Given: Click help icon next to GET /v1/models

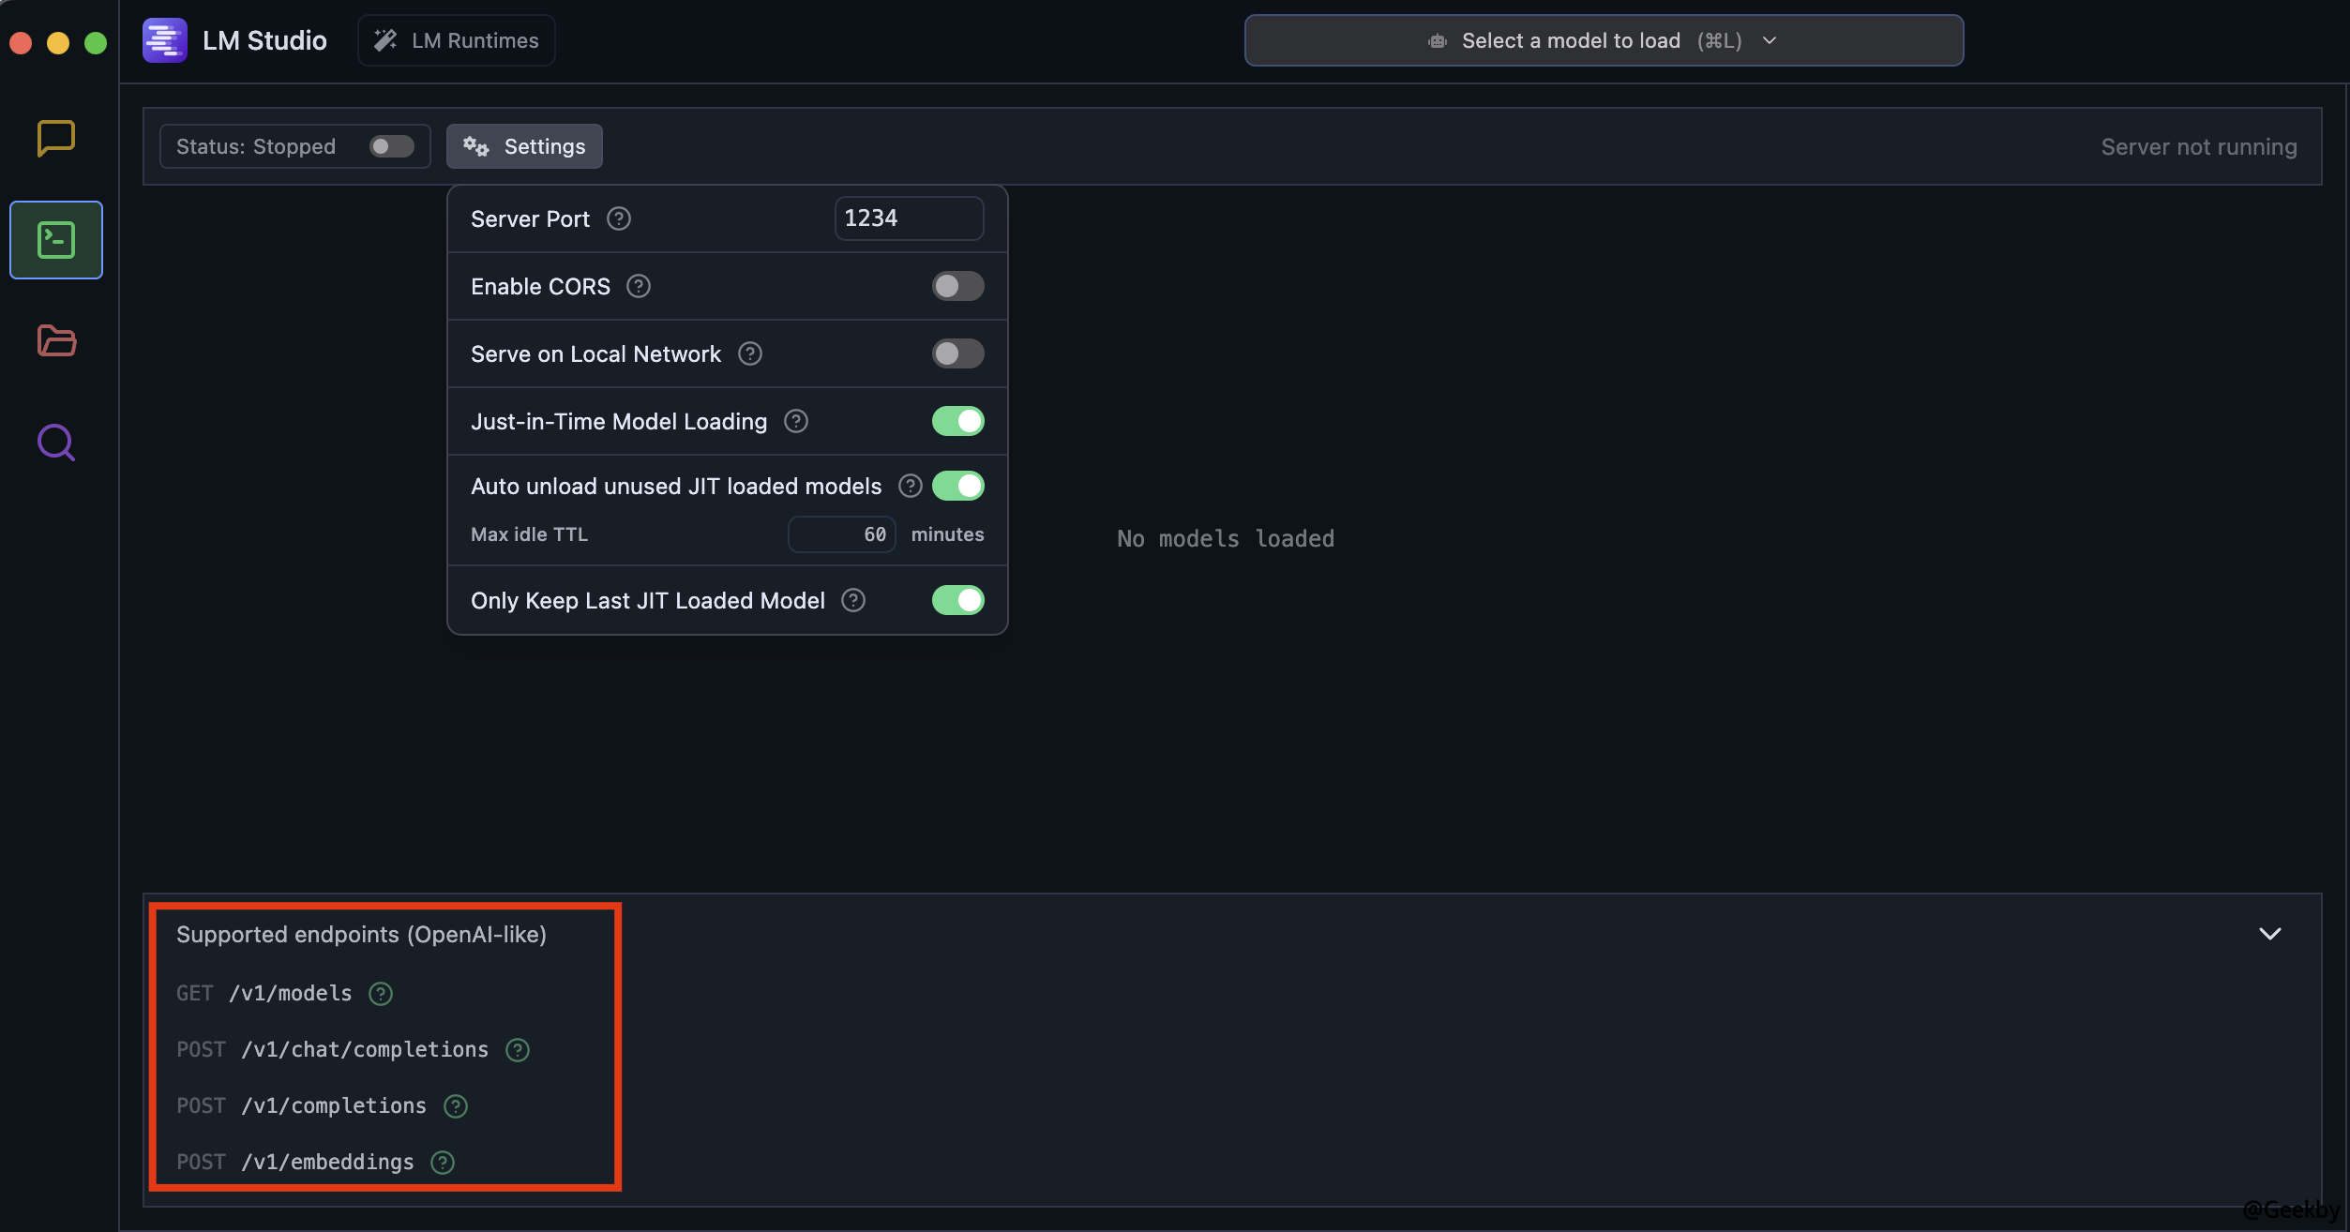Looking at the screenshot, I should point(381,994).
